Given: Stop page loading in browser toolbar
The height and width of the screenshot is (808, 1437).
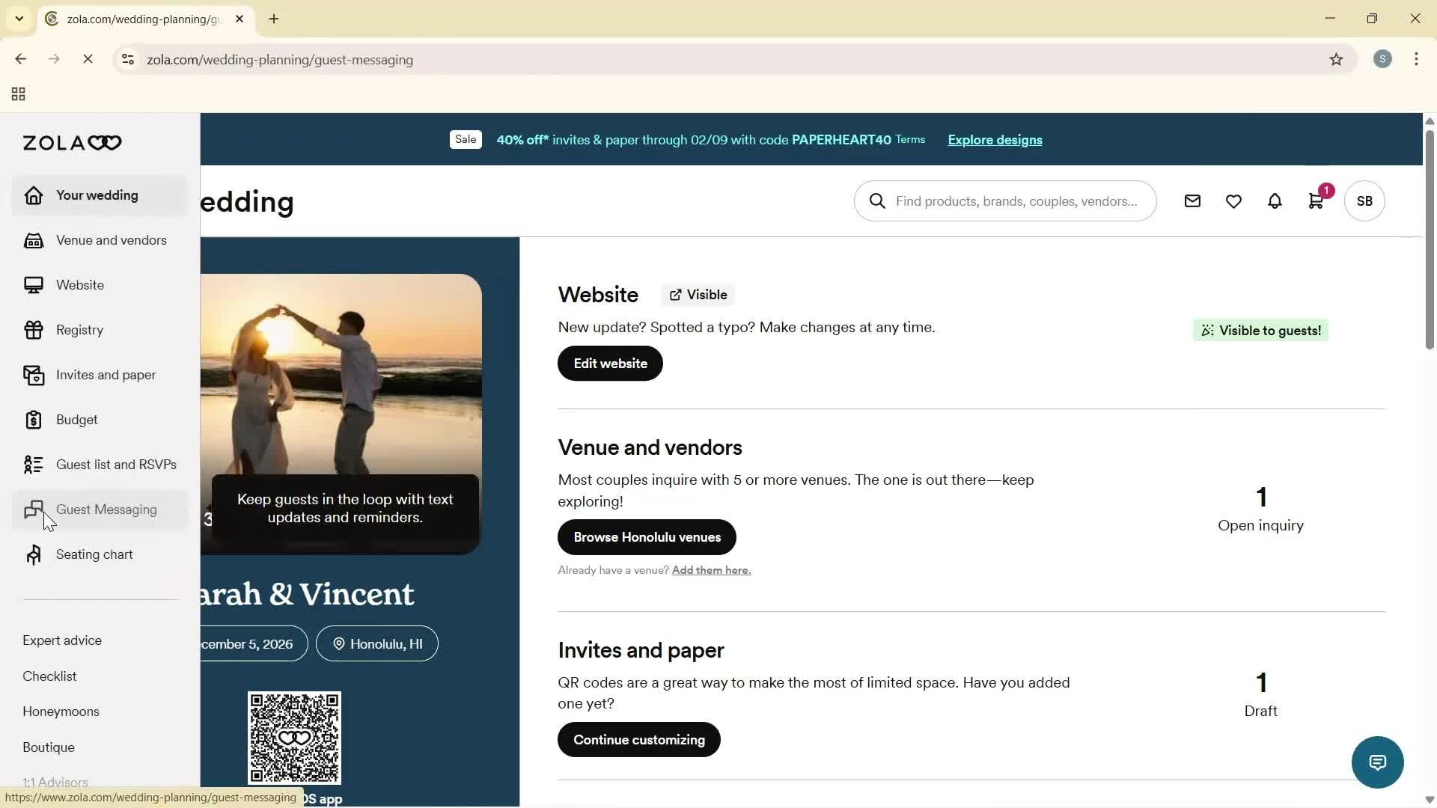Looking at the screenshot, I should (x=88, y=60).
